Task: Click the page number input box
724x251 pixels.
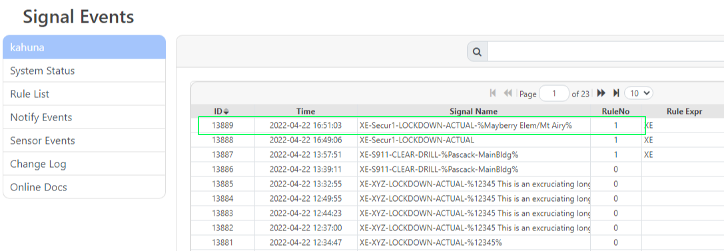Action: pos(554,93)
